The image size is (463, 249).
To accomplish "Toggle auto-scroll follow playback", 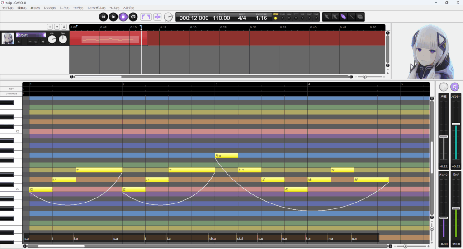I will tap(157, 17).
